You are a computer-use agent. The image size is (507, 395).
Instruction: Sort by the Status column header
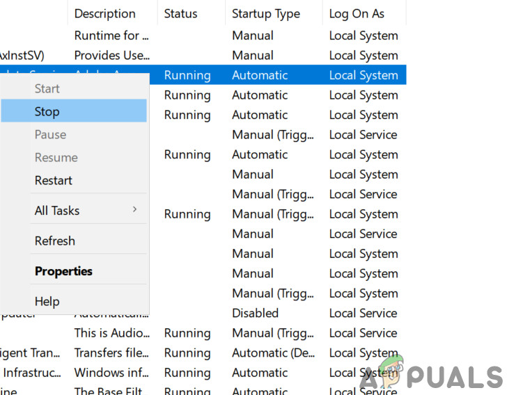(180, 13)
